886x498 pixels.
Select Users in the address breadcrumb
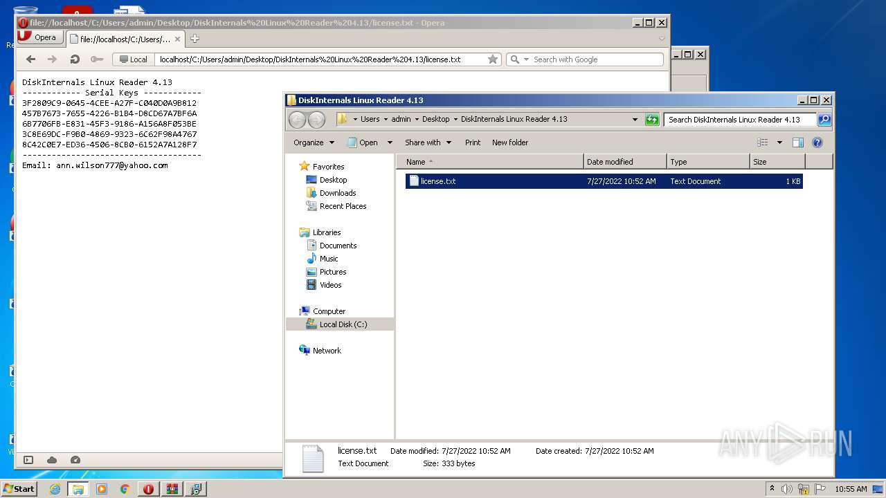click(x=370, y=119)
